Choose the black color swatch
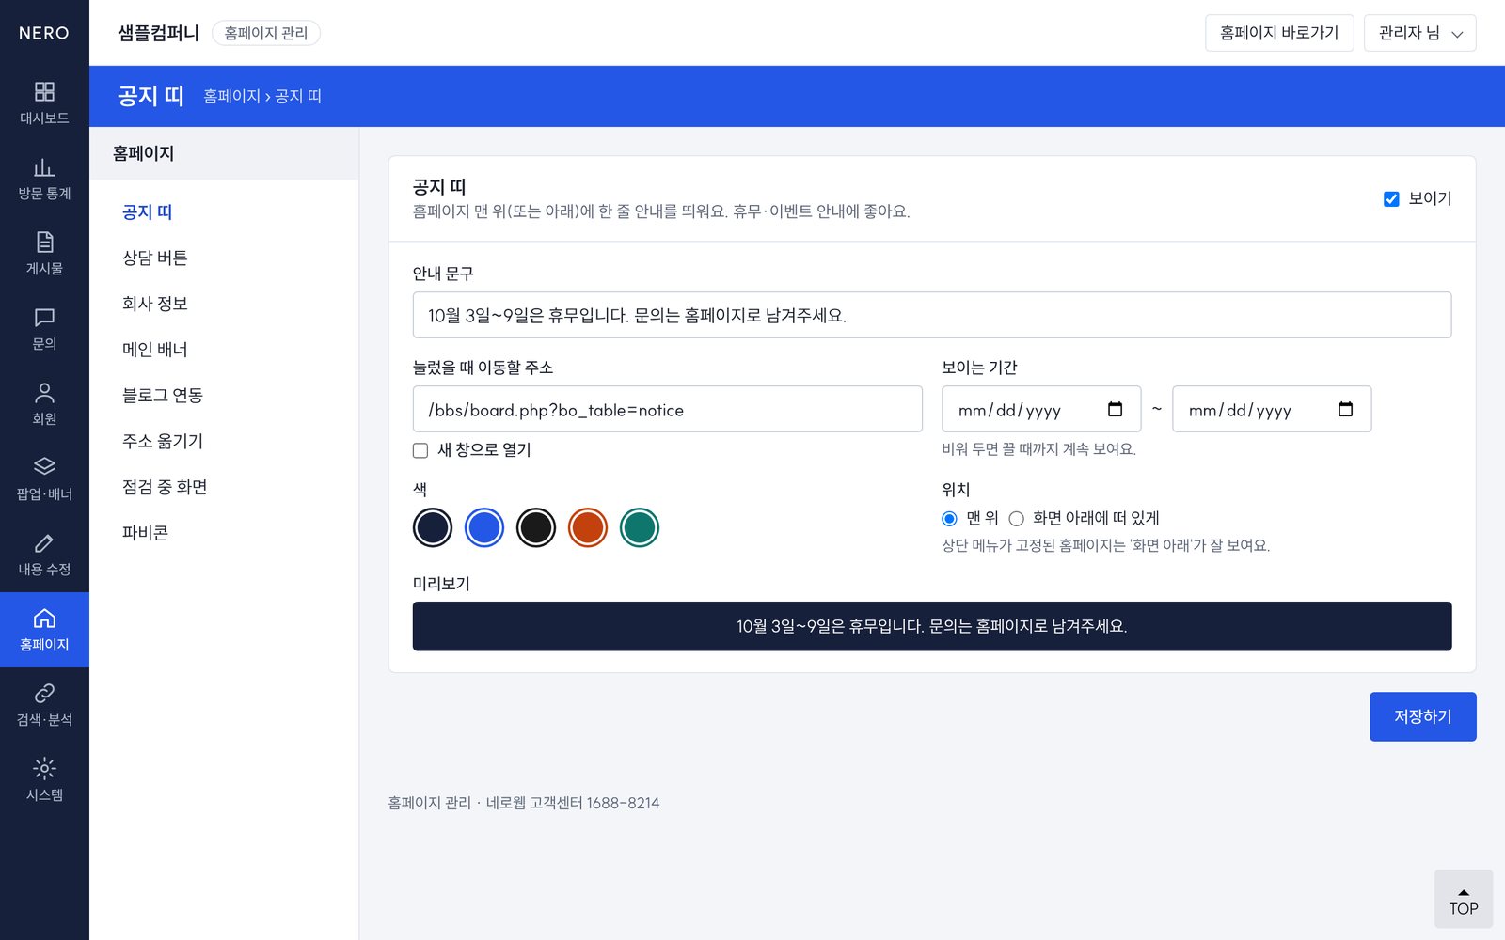Viewport: 1505px width, 940px height. (536, 527)
